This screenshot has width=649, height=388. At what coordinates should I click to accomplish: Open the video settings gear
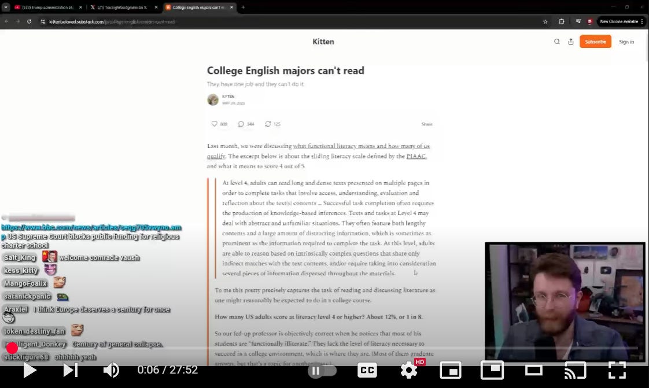tap(408, 370)
